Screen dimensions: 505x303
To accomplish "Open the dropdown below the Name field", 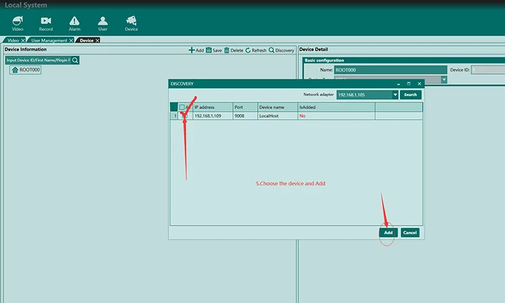I will click(444, 79).
